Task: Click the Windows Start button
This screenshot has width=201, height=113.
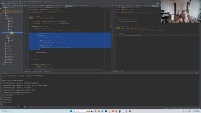Action: click(71, 111)
